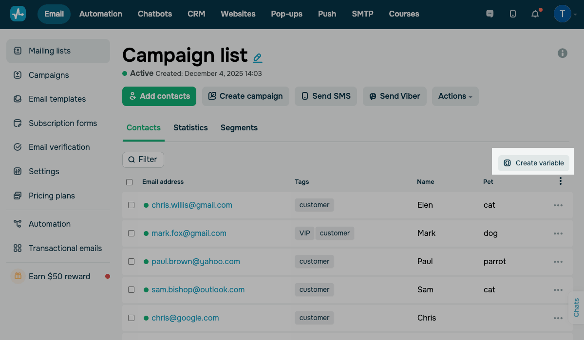584x340 pixels.
Task: Open column options vertical dots icon
Action: point(561,181)
